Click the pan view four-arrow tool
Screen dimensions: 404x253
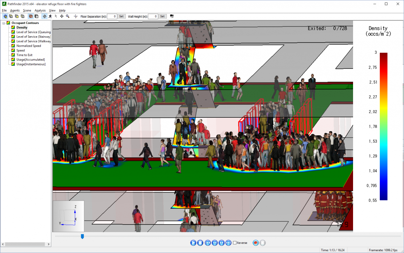(x=62, y=16)
